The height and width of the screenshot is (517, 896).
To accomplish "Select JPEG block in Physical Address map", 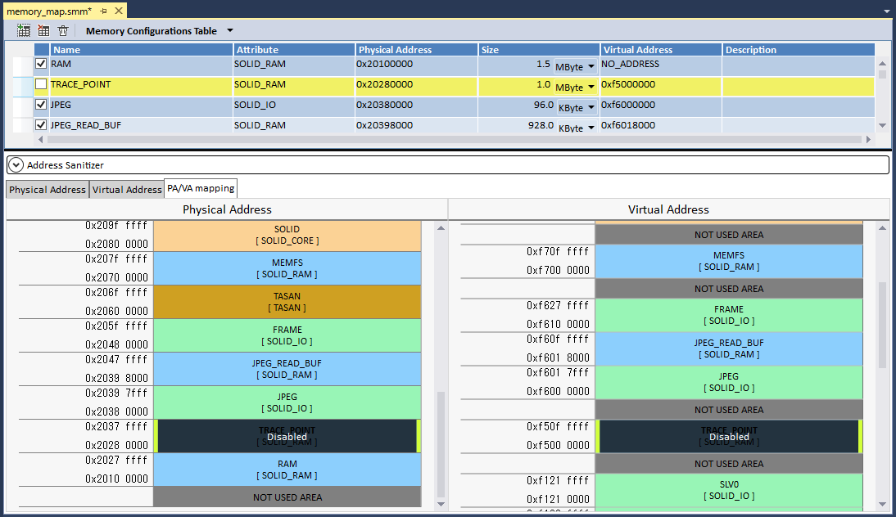I will pyautogui.click(x=287, y=402).
